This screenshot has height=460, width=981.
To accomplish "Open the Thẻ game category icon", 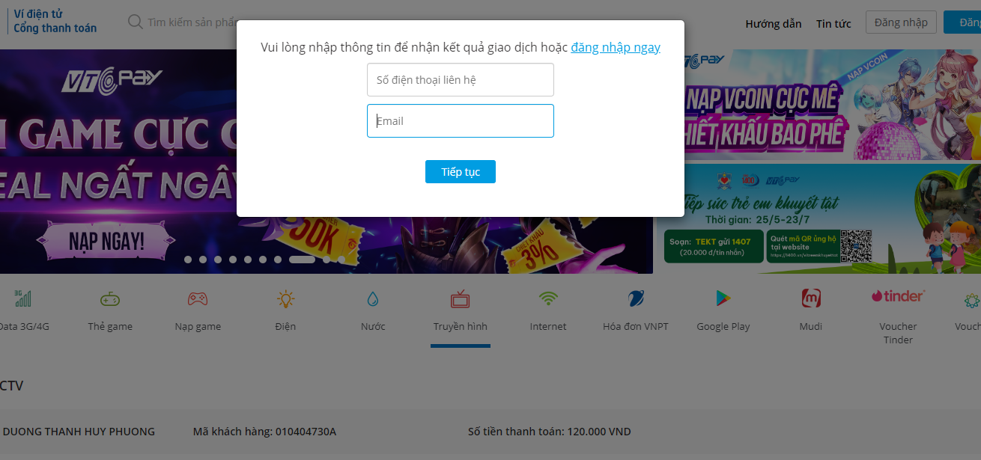I will click(110, 299).
